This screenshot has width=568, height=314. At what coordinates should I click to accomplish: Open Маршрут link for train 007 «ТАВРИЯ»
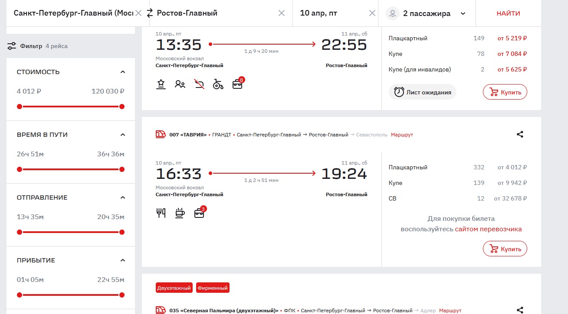pyautogui.click(x=402, y=135)
